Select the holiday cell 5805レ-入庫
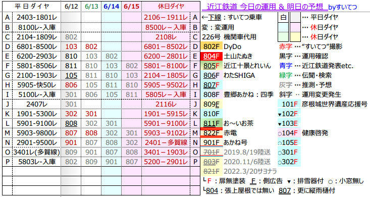 tap(166, 95)
